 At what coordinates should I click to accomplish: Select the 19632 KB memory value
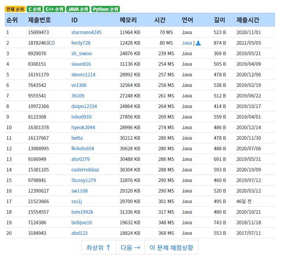[130, 223]
